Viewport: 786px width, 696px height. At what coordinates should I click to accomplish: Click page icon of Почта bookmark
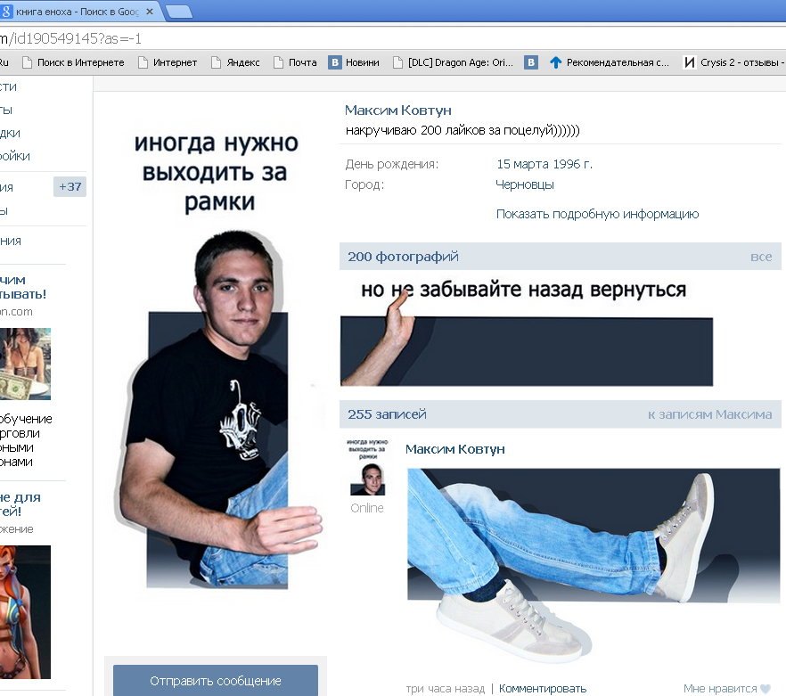coord(278,62)
